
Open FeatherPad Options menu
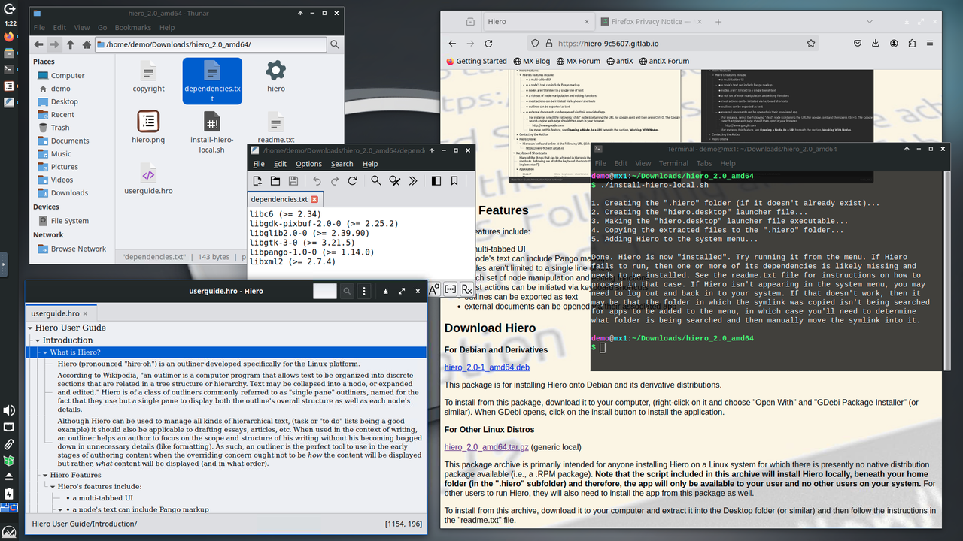tap(308, 164)
